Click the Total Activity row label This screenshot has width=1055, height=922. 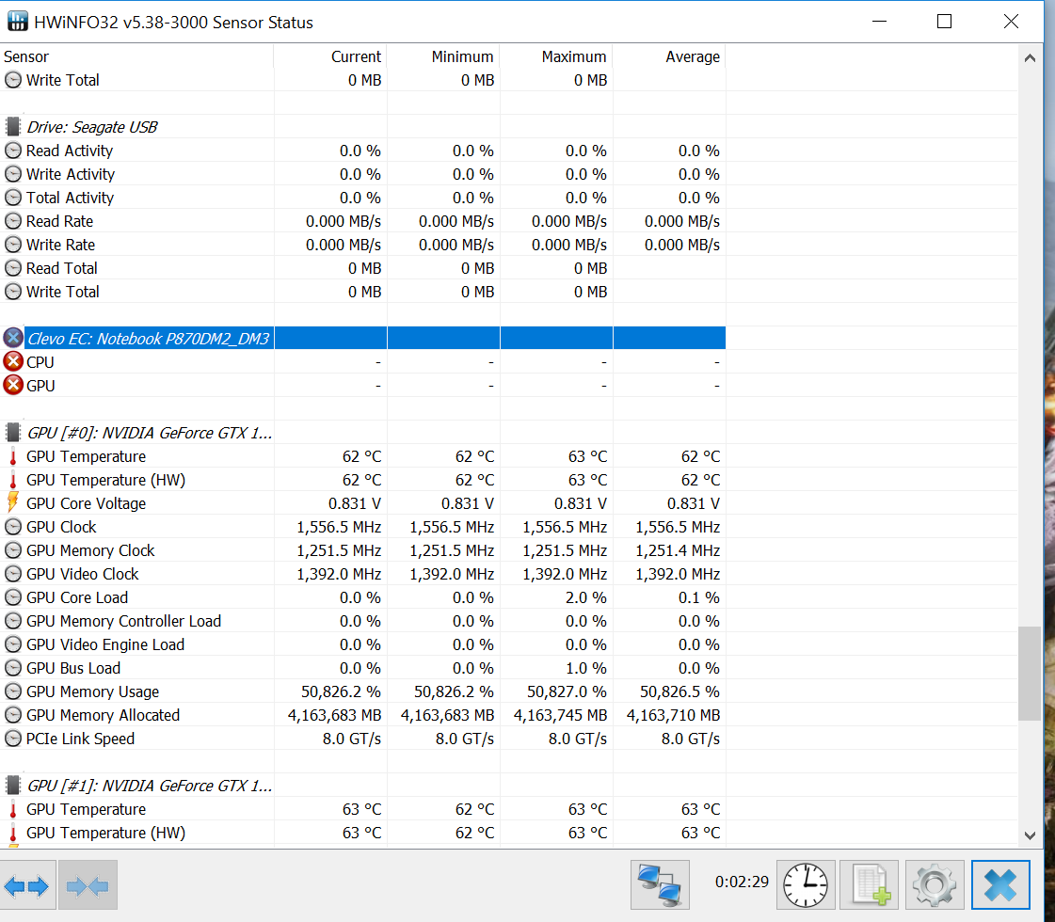click(x=70, y=197)
